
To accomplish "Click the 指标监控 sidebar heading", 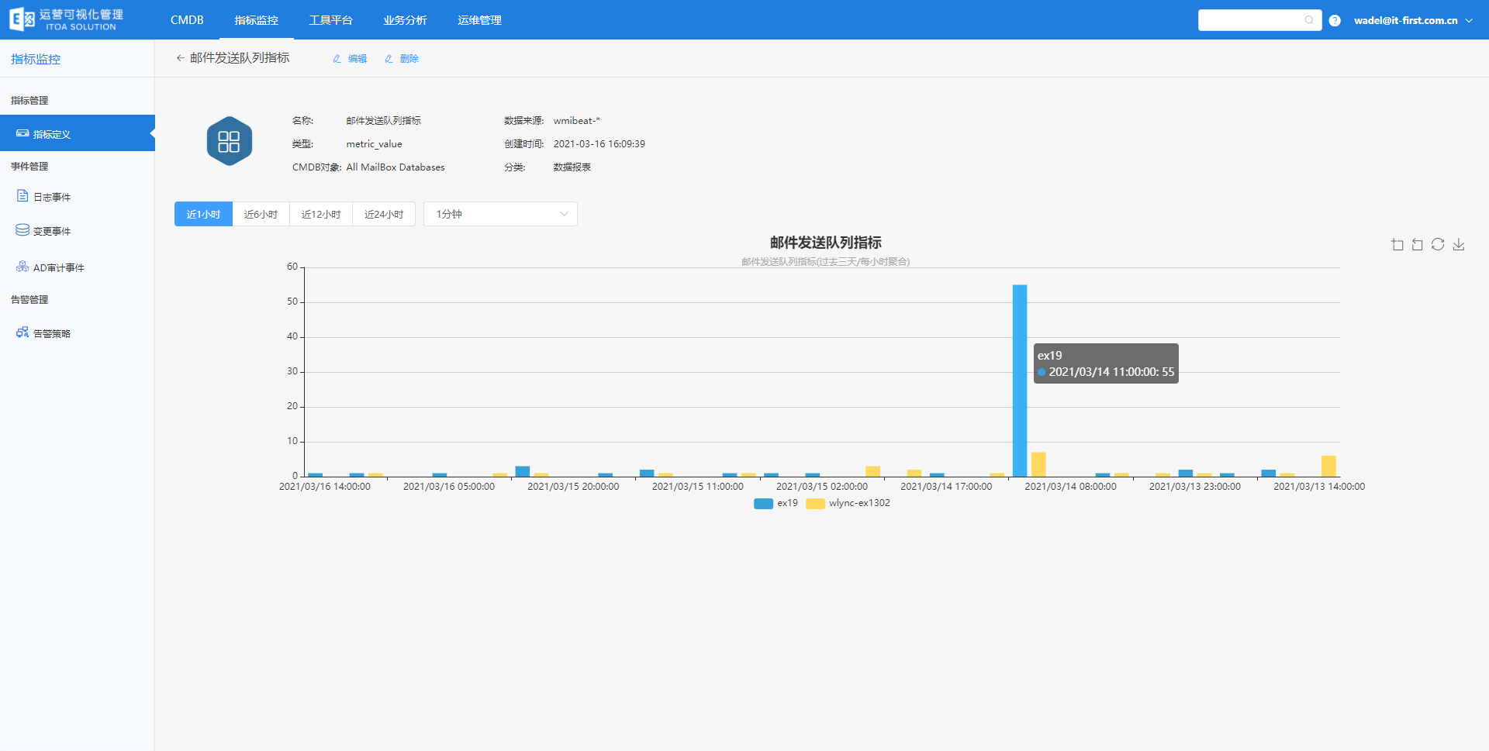I will coord(36,59).
